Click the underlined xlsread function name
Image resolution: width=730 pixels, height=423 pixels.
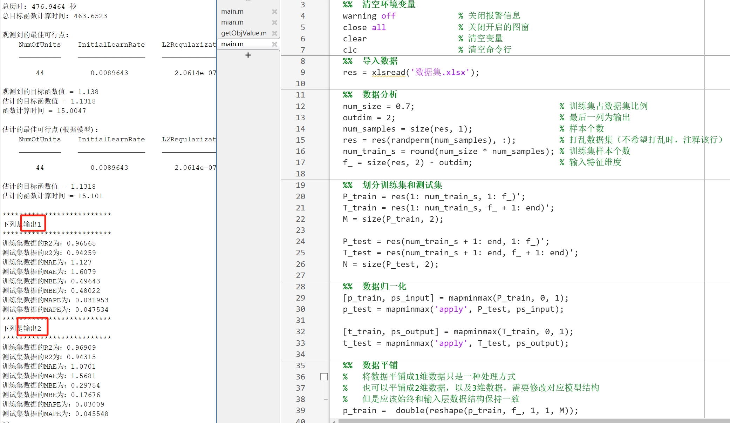[x=388, y=72]
